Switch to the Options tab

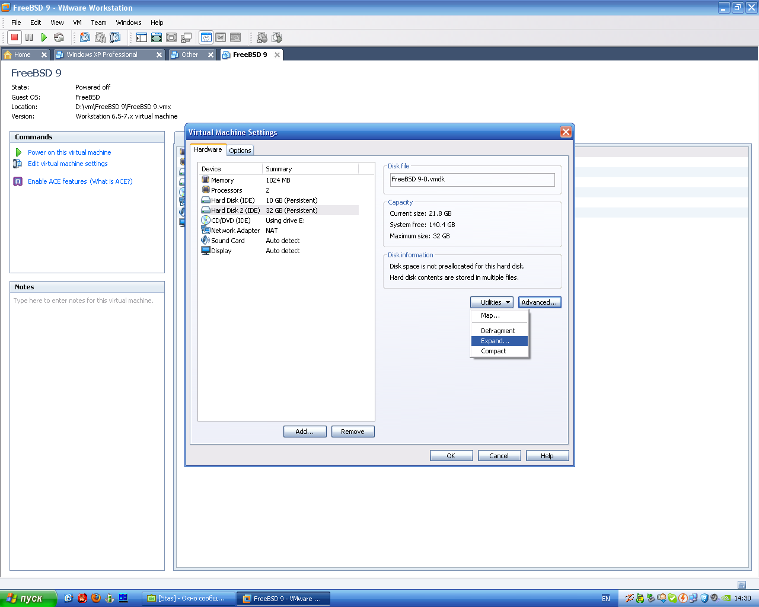click(x=240, y=151)
